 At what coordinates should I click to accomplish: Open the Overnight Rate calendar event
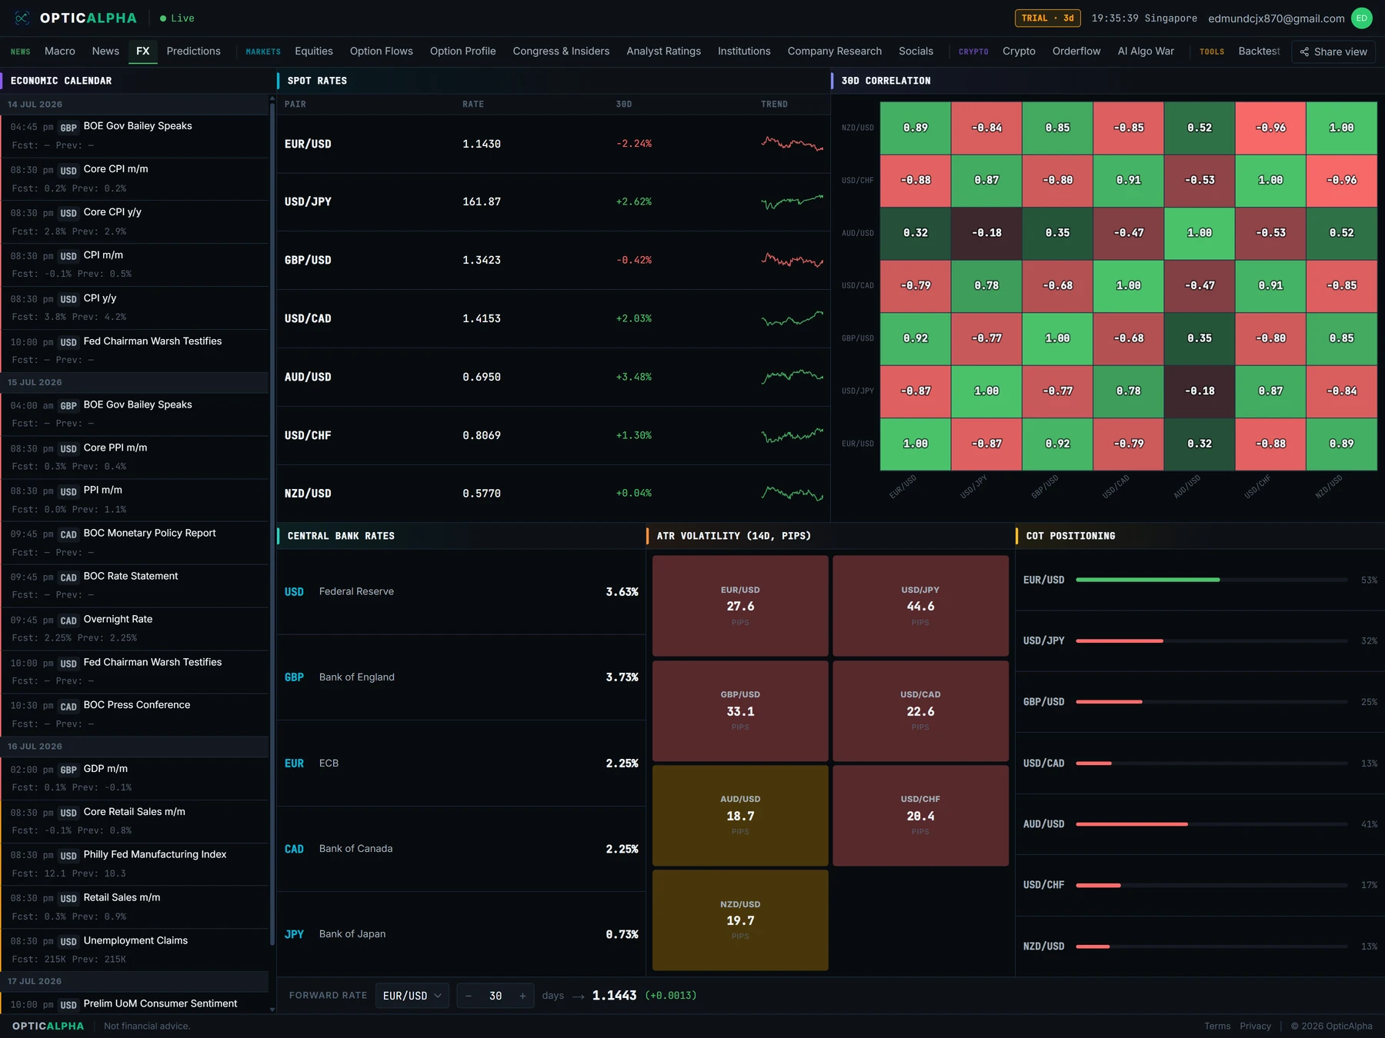(x=135, y=628)
